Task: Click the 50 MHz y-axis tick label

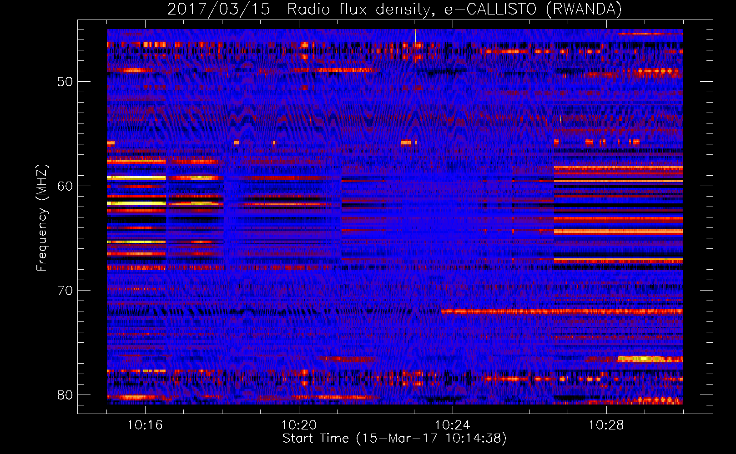Action: tap(65, 82)
